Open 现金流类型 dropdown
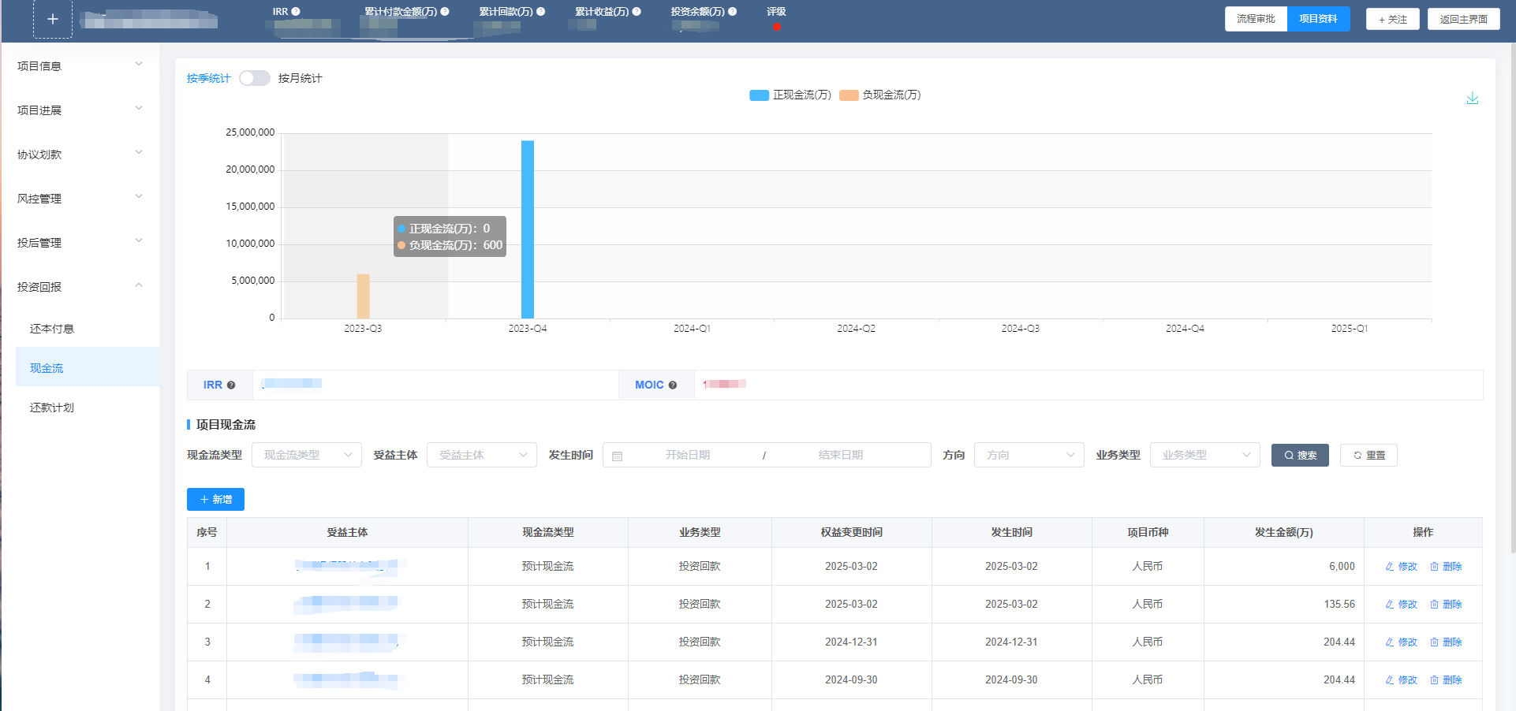 (x=307, y=455)
